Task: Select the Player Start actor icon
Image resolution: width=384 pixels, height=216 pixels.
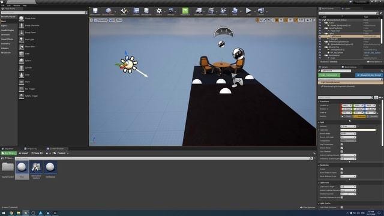Action: (22, 47)
